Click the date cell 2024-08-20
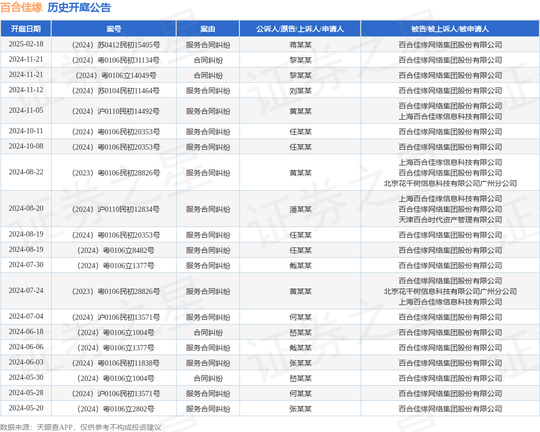The image size is (540, 432). 26,209
